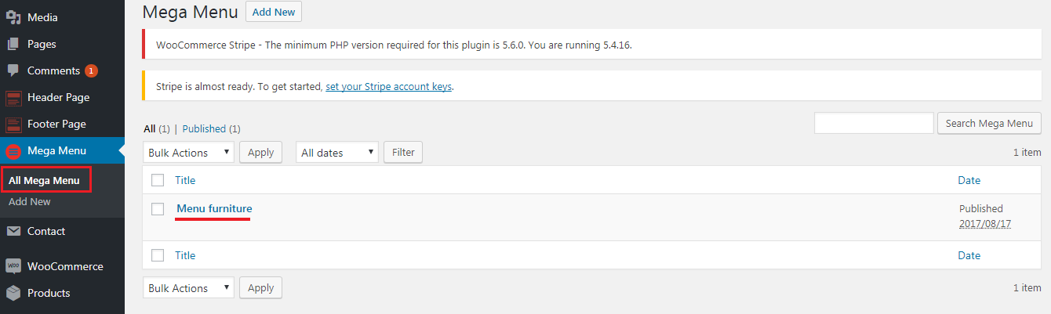The width and height of the screenshot is (1051, 314).
Task: Click the Search Mega Menu button
Action: pos(989,123)
